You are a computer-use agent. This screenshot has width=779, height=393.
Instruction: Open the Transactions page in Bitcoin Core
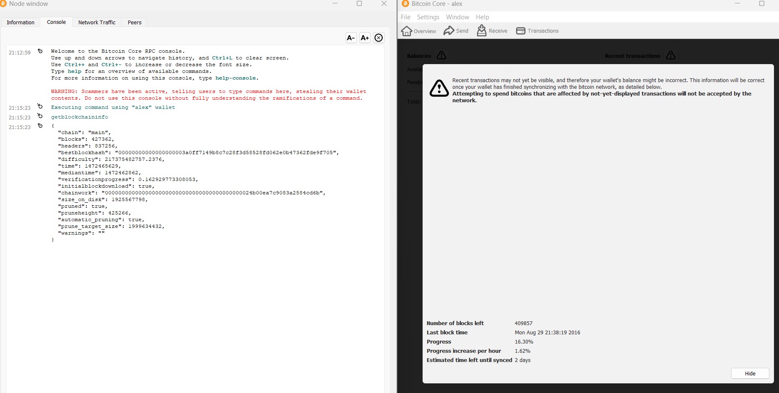tap(537, 31)
